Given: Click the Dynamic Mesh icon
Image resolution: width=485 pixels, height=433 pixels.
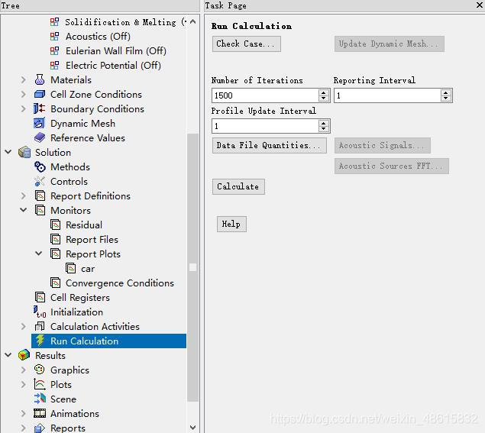Looking at the screenshot, I should click(x=40, y=124).
